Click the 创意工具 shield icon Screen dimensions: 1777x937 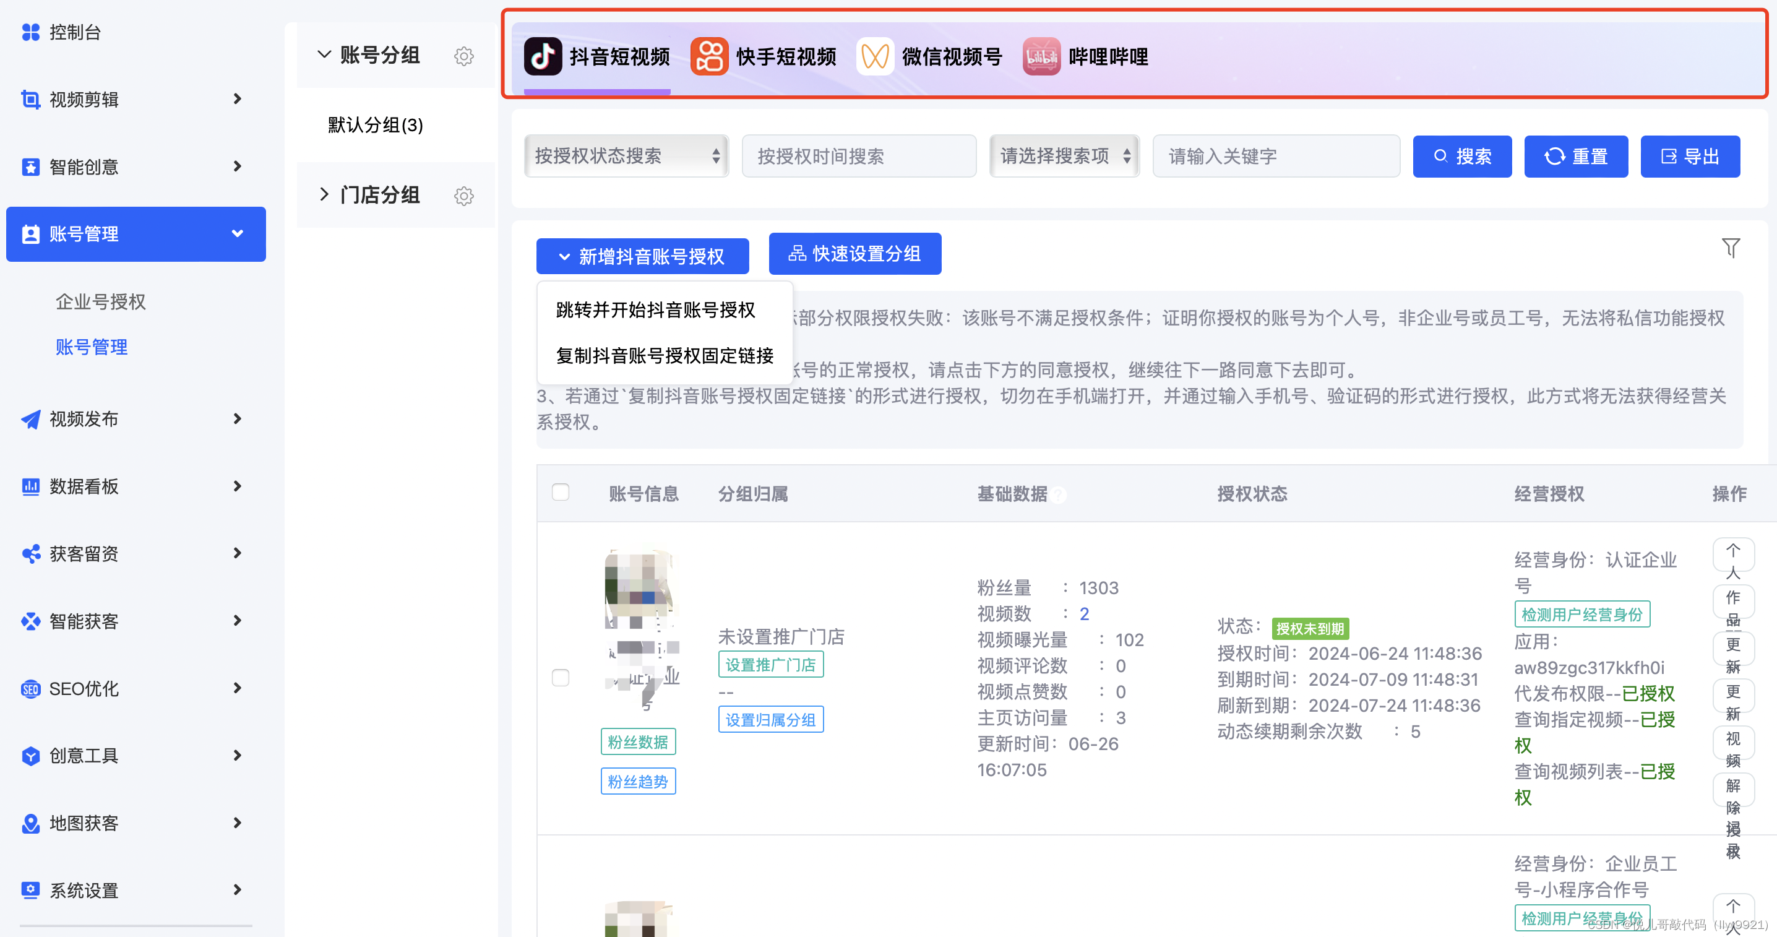(x=30, y=756)
